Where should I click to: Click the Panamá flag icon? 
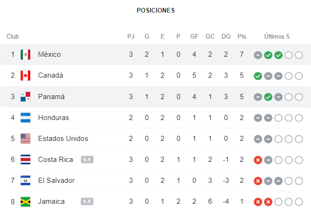[26, 97]
